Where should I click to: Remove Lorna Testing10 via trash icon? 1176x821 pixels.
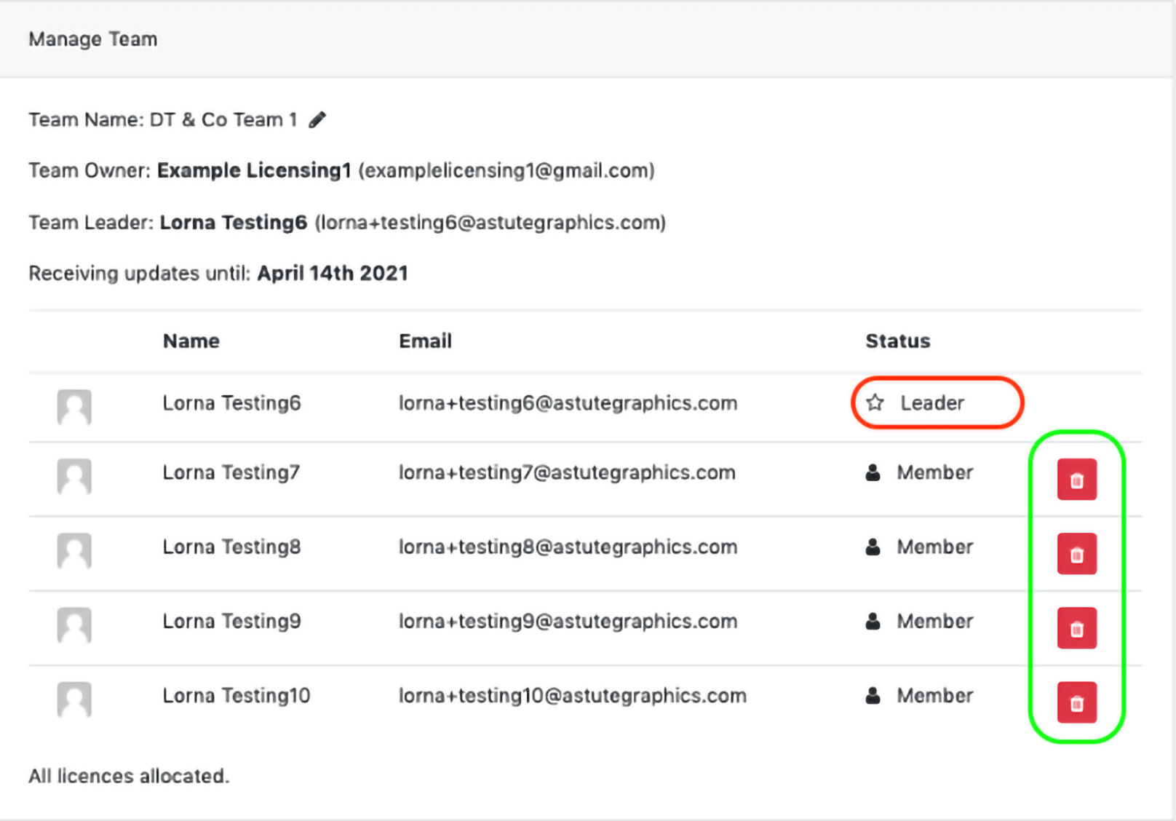point(1076,702)
